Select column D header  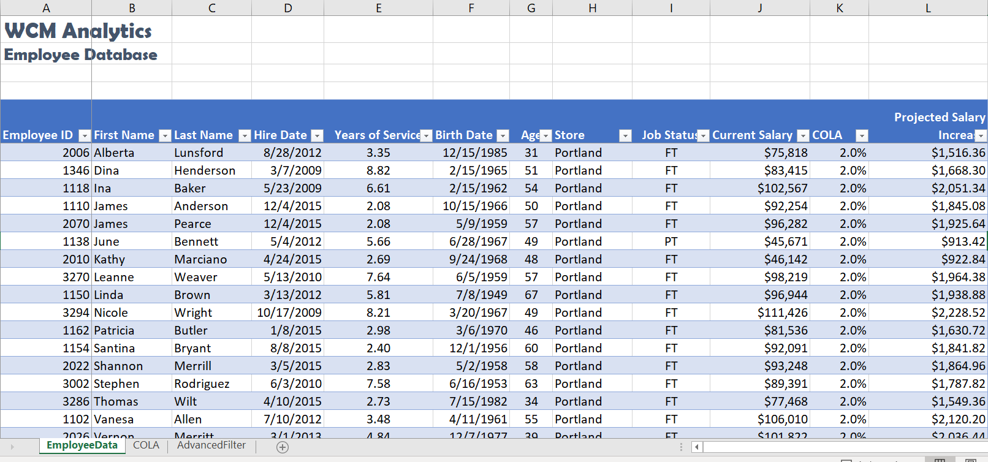287,8
